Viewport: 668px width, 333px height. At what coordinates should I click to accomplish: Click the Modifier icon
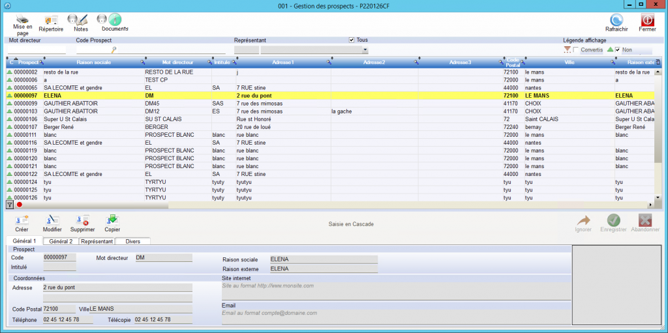tap(52, 220)
